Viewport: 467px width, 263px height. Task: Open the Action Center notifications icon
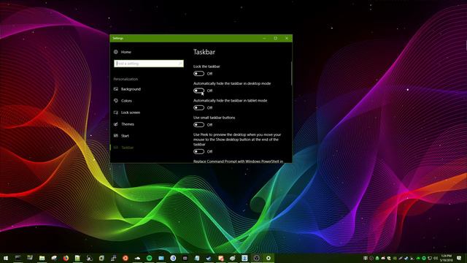pos(459,258)
